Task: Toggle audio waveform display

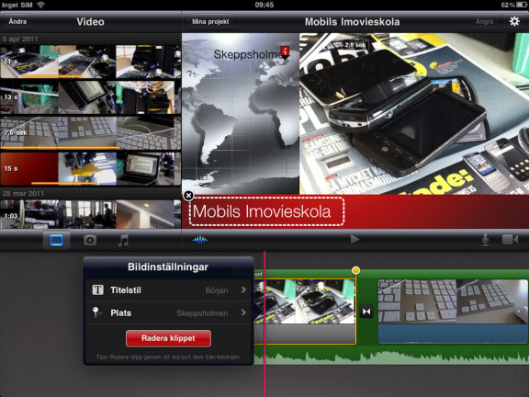Action: (x=200, y=240)
